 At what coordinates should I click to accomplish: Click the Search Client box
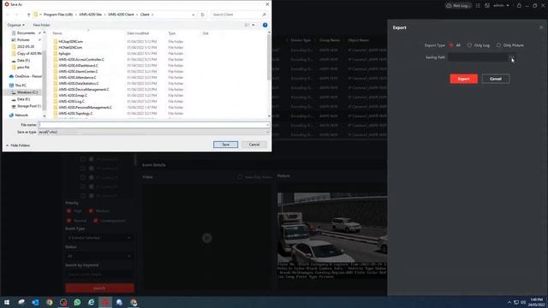click(239, 15)
